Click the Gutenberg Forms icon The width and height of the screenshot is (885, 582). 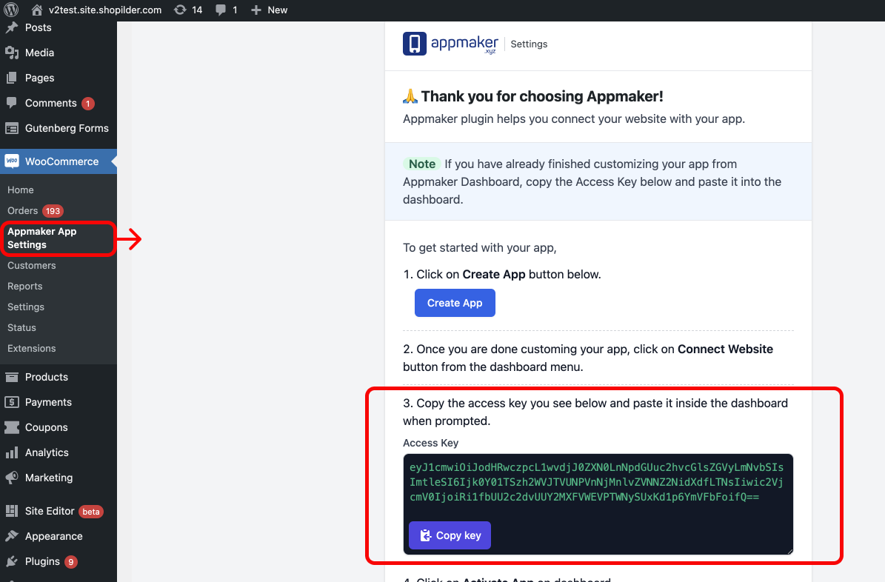point(12,128)
